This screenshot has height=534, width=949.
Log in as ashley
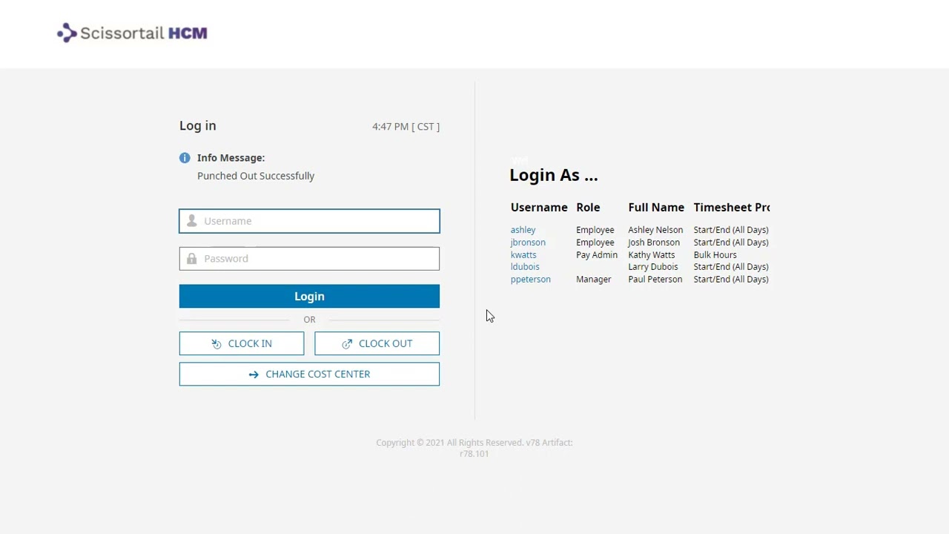[x=523, y=230]
